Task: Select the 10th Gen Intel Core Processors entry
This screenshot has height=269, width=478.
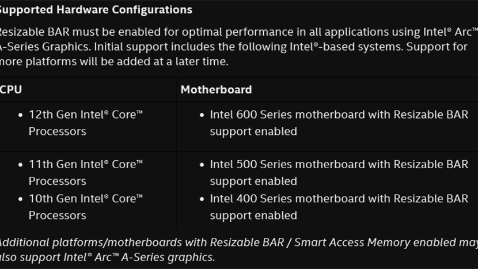Action: pos(85,207)
